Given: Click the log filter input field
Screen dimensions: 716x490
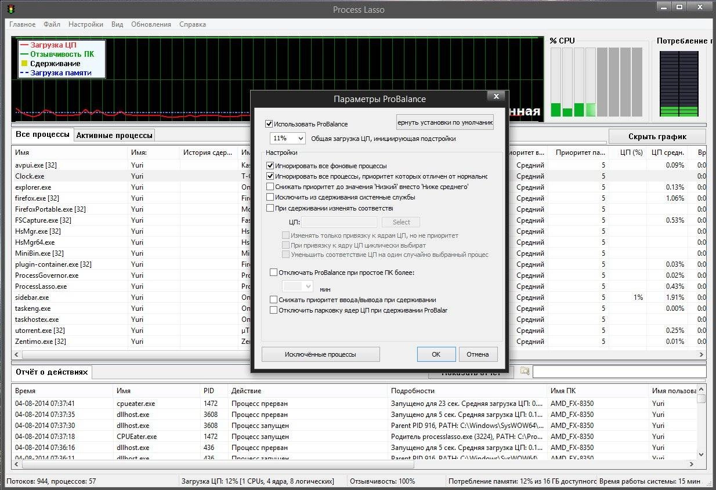Looking at the screenshot, I should point(619,372).
